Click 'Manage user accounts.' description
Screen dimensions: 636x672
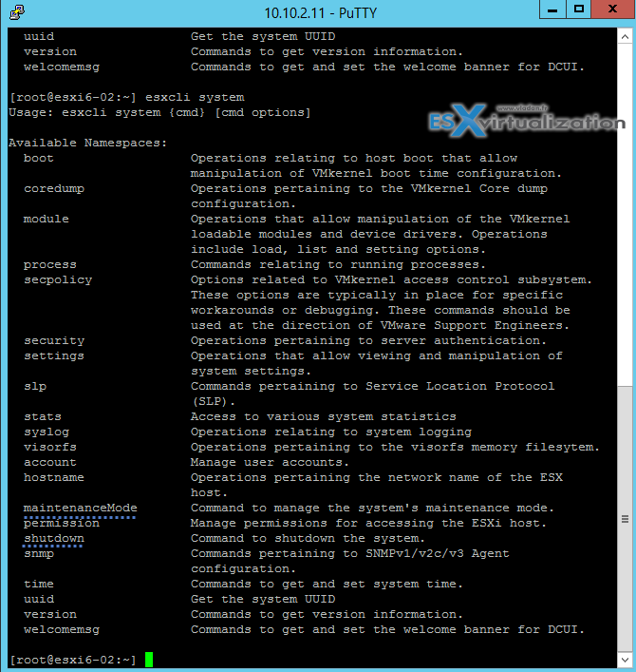pos(270,463)
